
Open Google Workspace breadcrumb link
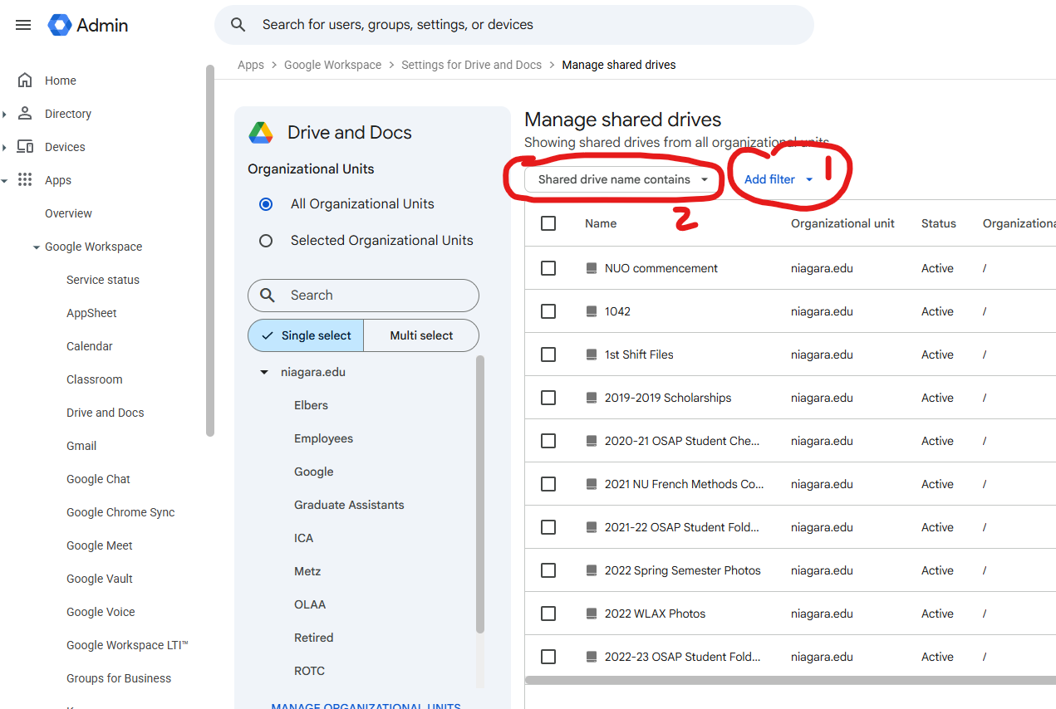click(x=333, y=65)
